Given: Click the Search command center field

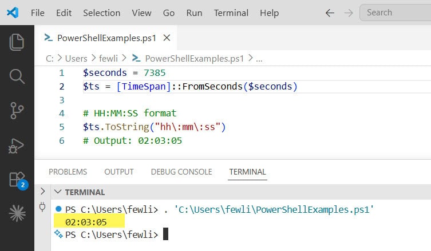Looking at the screenshot, I should (396, 13).
